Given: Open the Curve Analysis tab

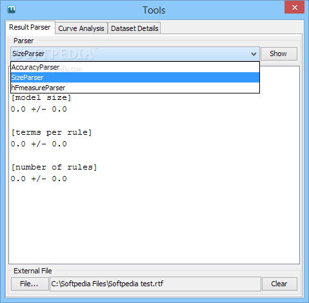Looking at the screenshot, I should pos(81,28).
